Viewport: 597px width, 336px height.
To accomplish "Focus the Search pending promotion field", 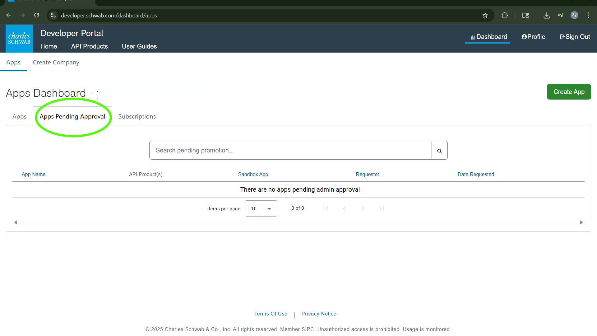I will coord(290,150).
